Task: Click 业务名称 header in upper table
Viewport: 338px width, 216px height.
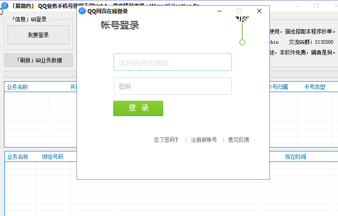Action: pyautogui.click(x=17, y=87)
